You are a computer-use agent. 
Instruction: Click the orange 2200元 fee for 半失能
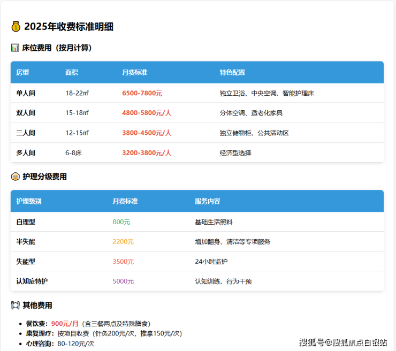(123, 241)
